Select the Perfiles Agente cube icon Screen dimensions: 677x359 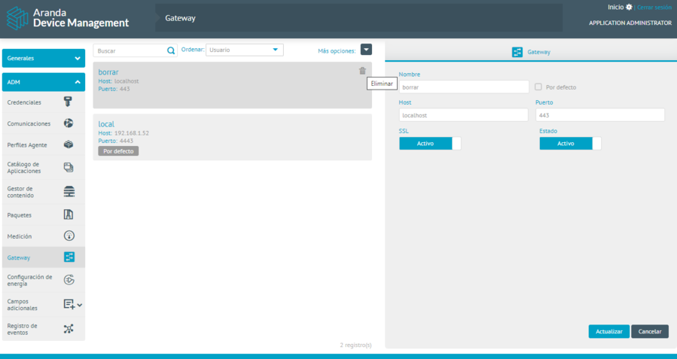pos(69,145)
